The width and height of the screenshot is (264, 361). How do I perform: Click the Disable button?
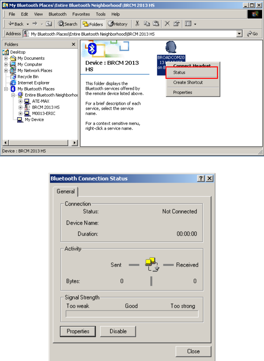(118, 331)
